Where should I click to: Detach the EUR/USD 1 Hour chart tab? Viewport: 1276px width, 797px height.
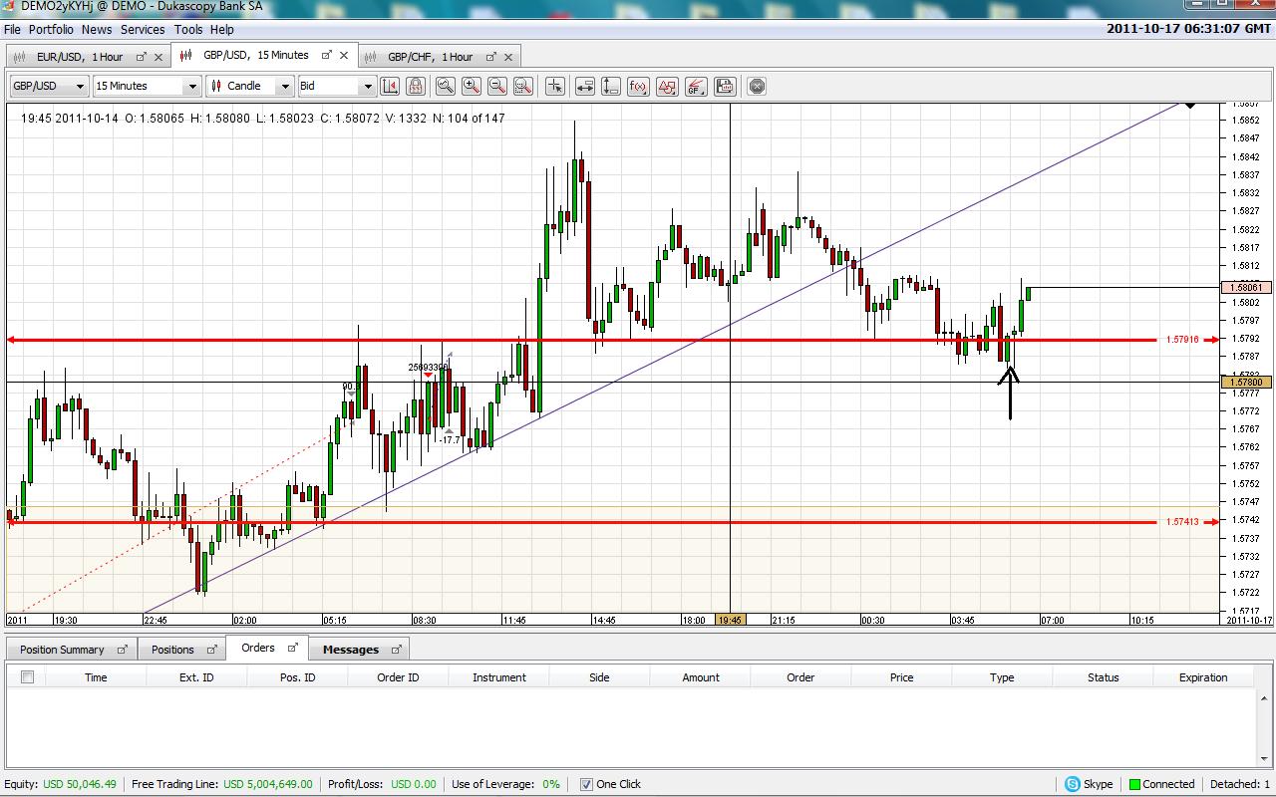pos(141,57)
